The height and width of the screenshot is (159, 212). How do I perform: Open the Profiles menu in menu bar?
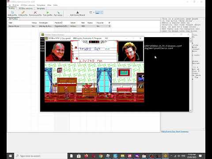[x=15, y=5]
